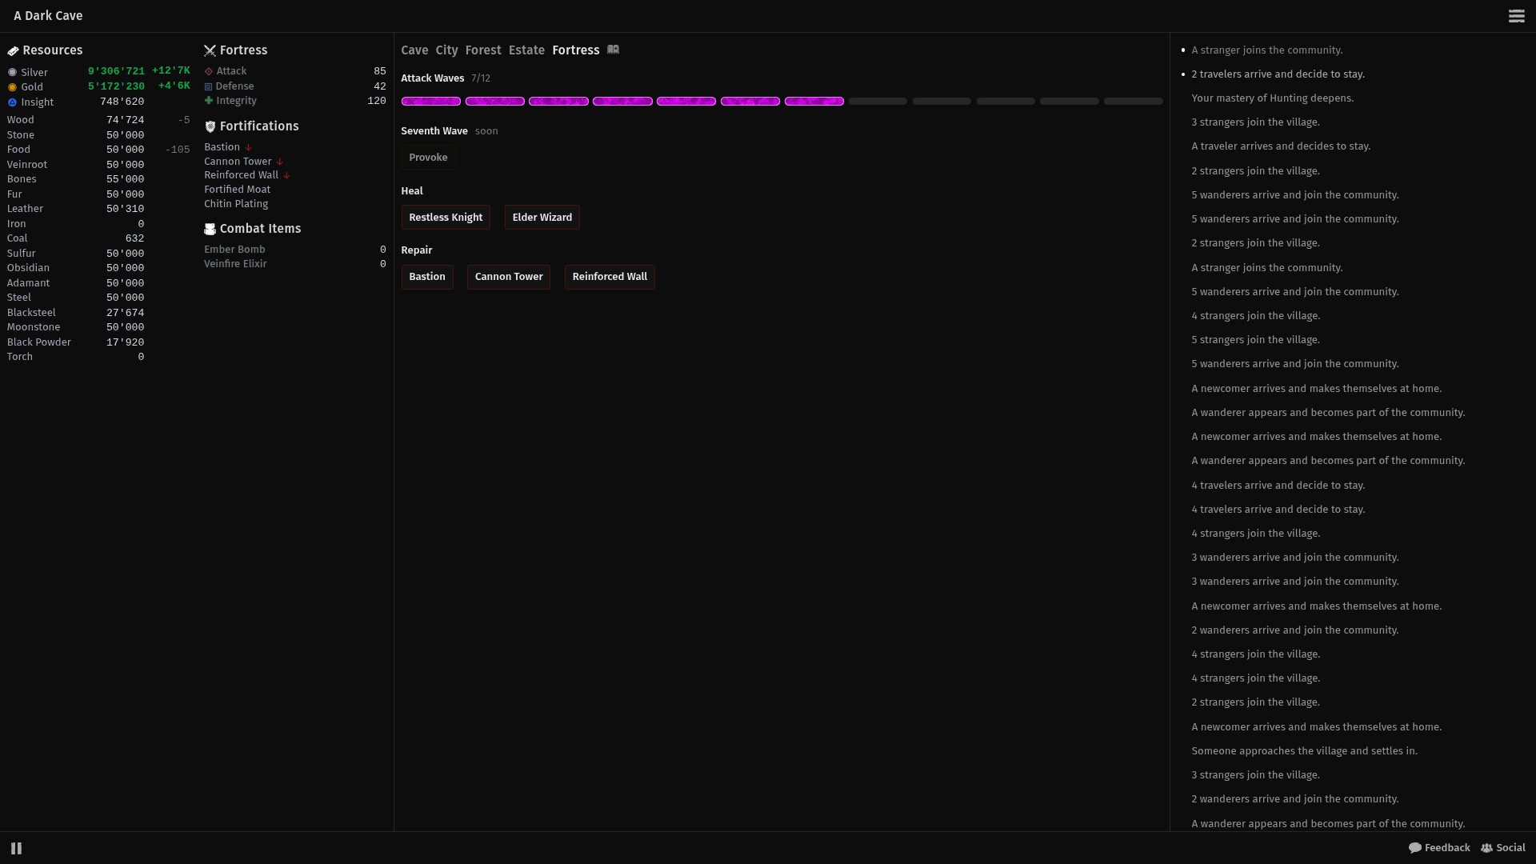
Task: Open the book icon tab
Action: [613, 50]
